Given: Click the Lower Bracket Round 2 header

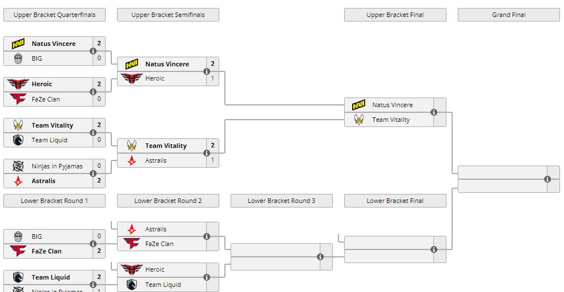Looking at the screenshot, I should coord(168,201).
